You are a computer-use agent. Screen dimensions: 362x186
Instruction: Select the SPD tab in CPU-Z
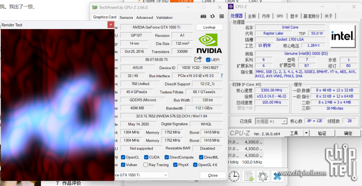[280, 16]
